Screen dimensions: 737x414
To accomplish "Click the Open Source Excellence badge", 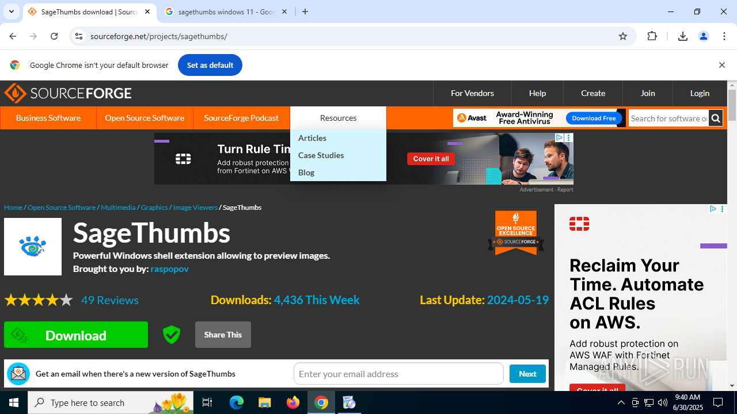I will click(x=516, y=232).
